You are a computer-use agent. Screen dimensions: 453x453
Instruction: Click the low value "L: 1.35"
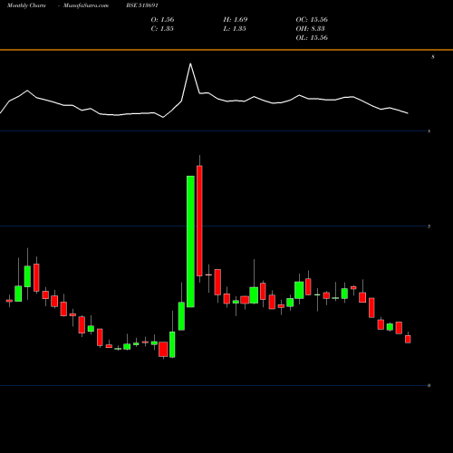coord(235,28)
